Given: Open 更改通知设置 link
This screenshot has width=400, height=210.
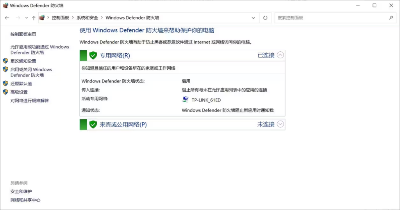Looking at the screenshot, I should point(23,61).
